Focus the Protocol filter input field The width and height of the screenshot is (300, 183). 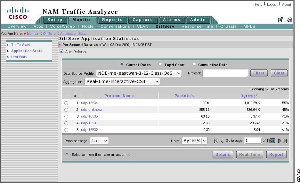tap(225, 73)
